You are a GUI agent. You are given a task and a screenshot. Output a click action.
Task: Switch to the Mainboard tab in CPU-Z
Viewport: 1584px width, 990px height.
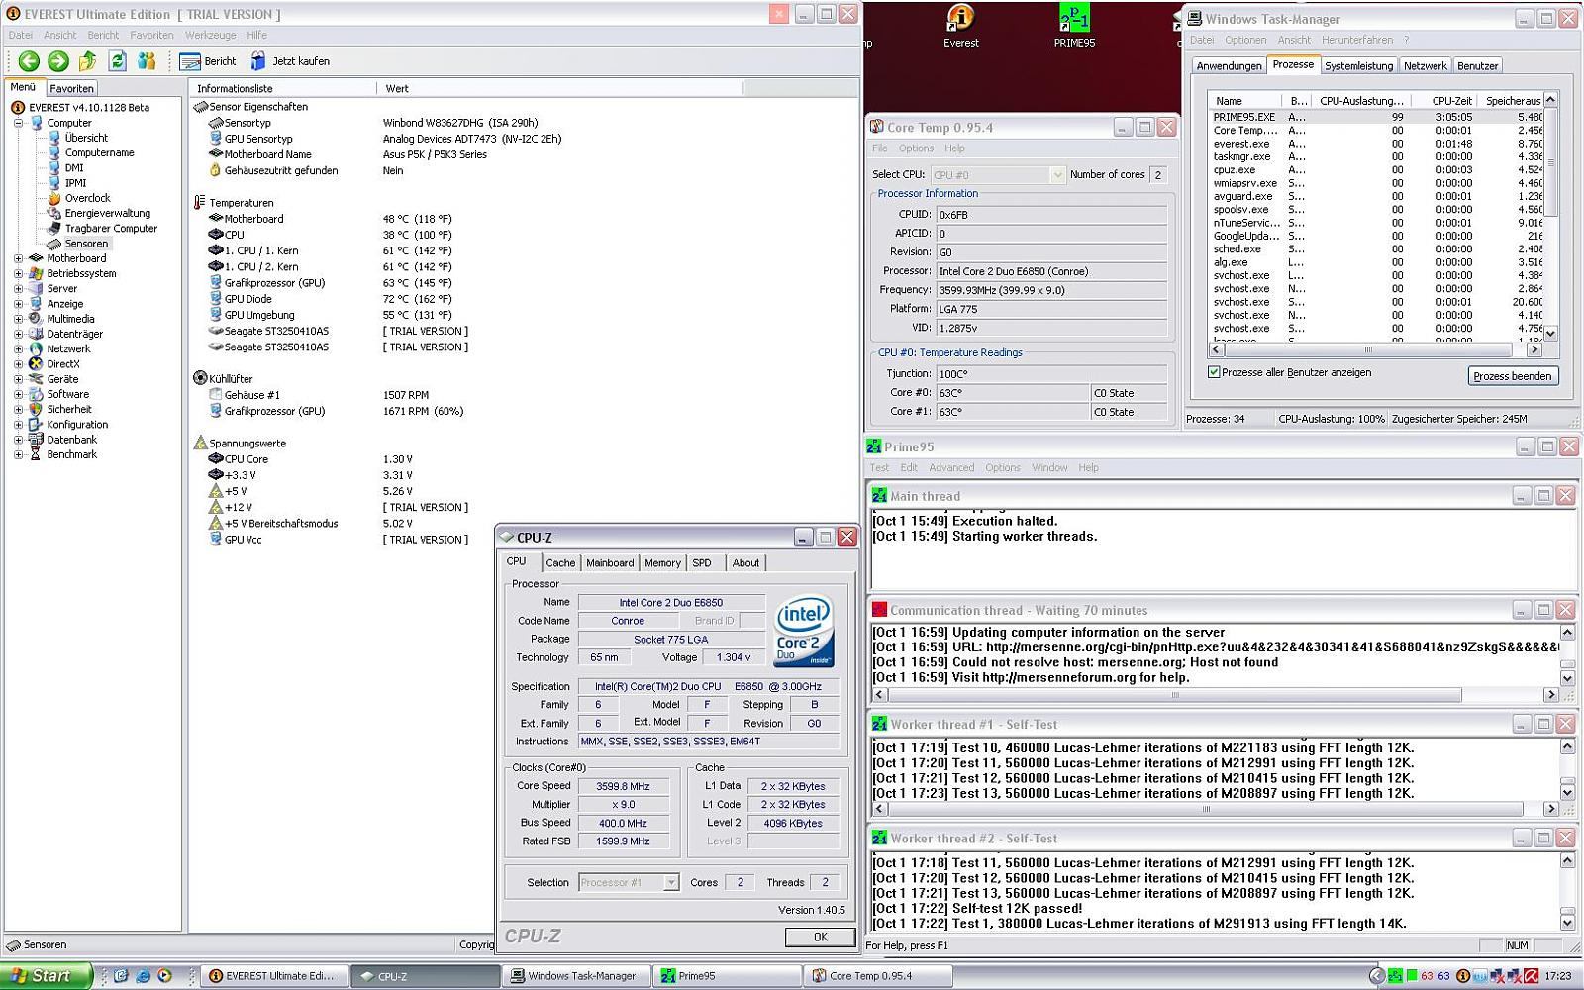click(x=610, y=563)
